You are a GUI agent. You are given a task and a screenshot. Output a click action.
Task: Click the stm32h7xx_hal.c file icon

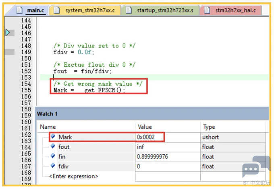207,10
